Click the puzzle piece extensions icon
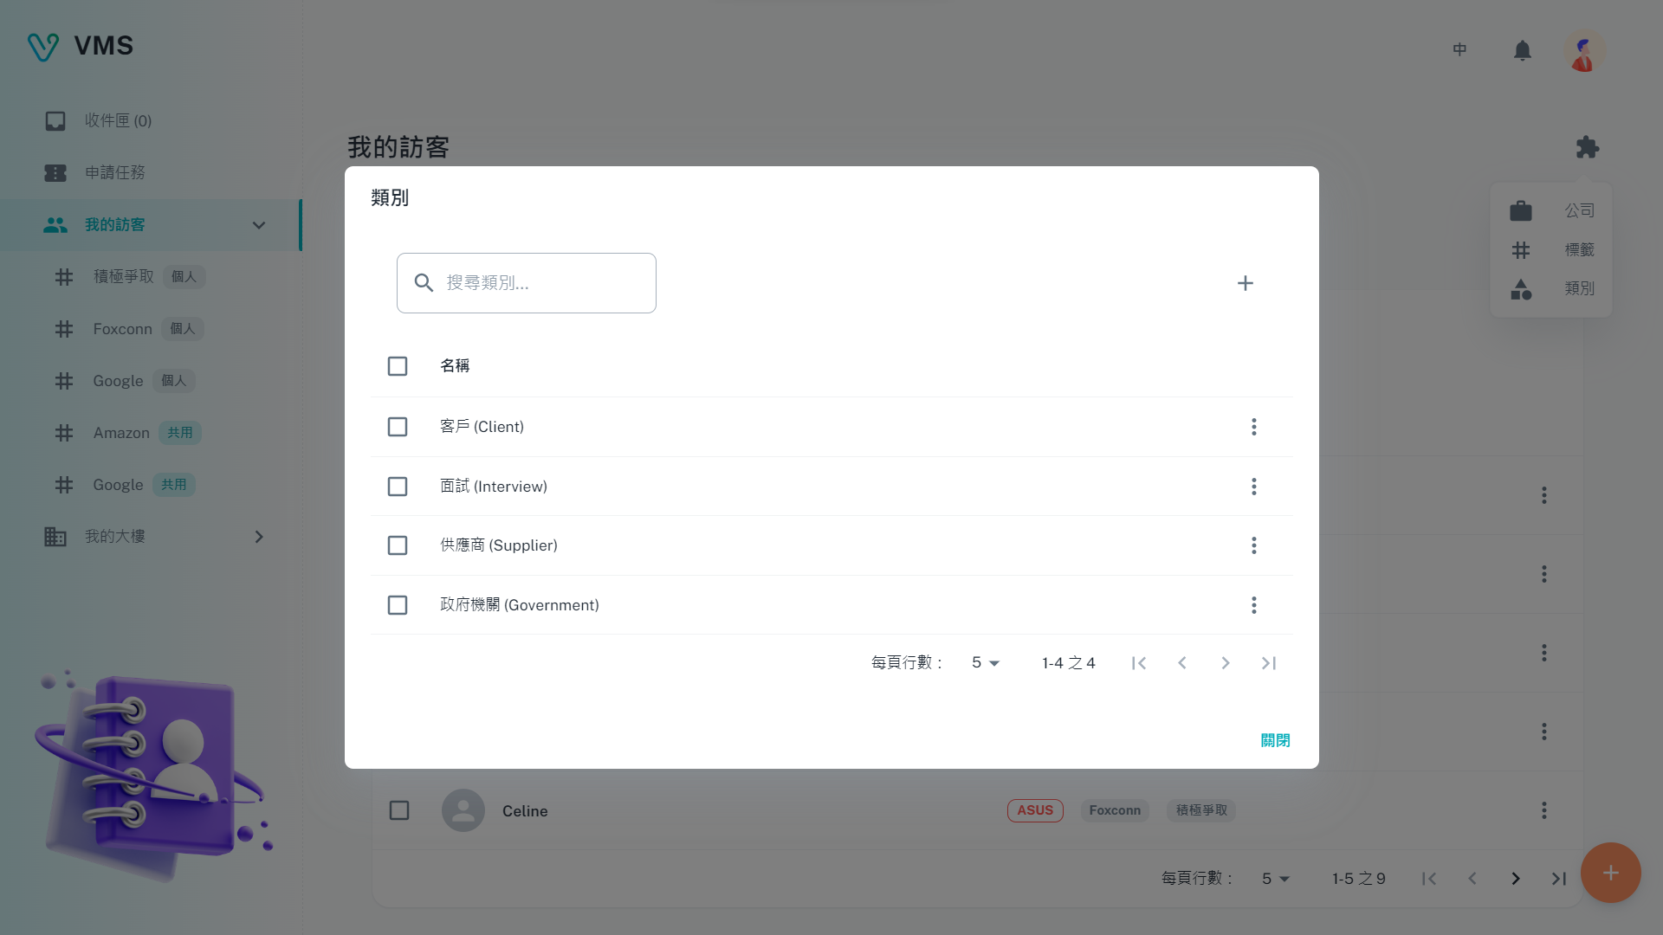The image size is (1663, 935). click(x=1587, y=147)
